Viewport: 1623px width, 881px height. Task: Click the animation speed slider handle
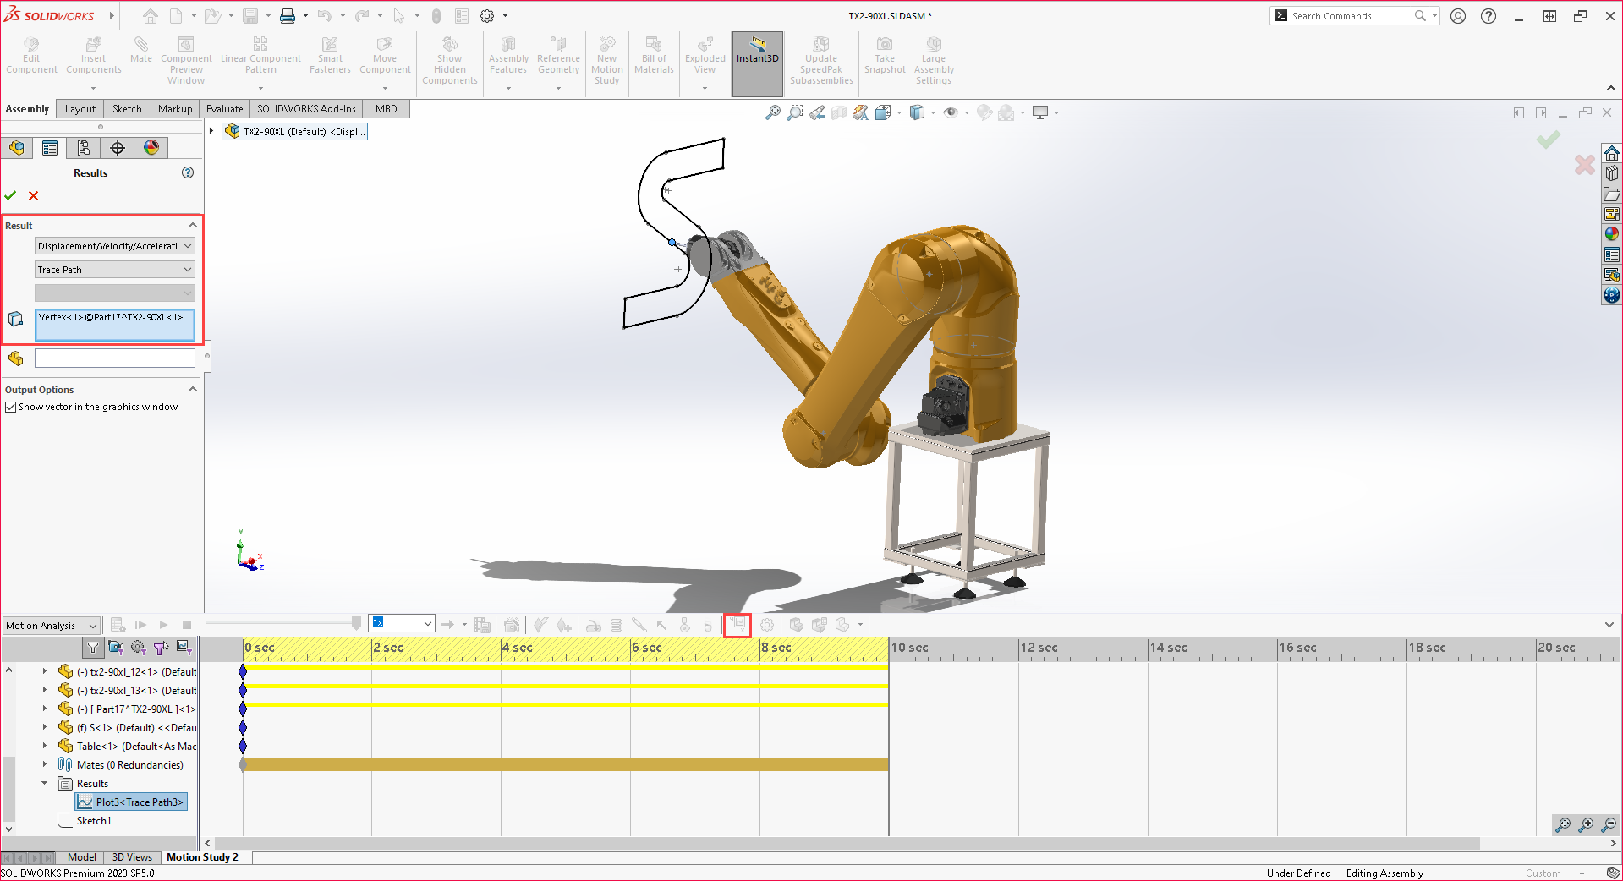355,624
